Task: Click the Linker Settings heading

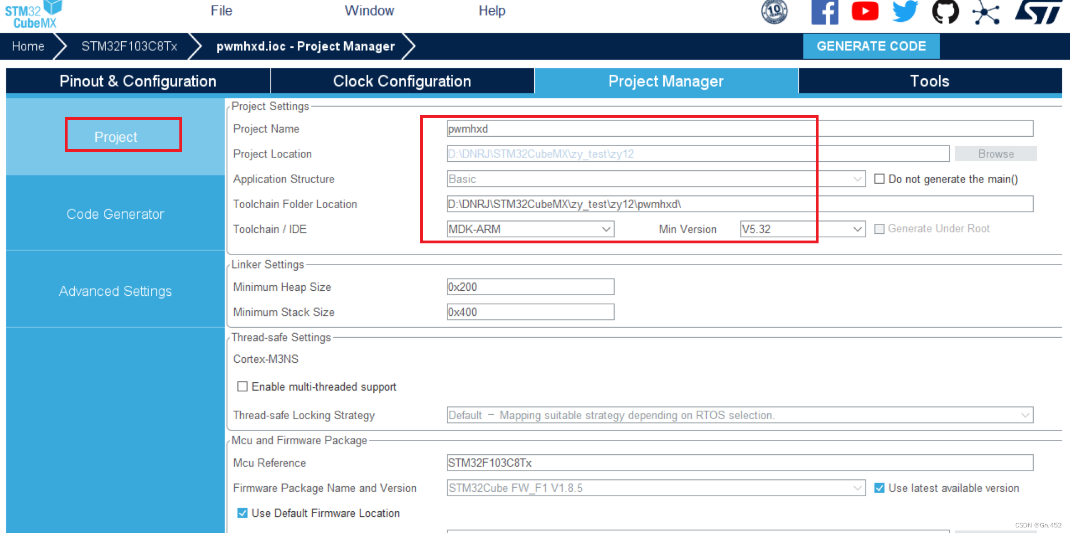Action: (268, 265)
